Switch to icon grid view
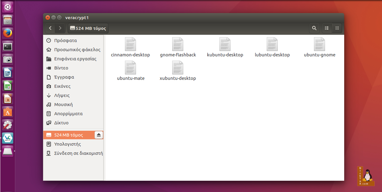 (337, 28)
